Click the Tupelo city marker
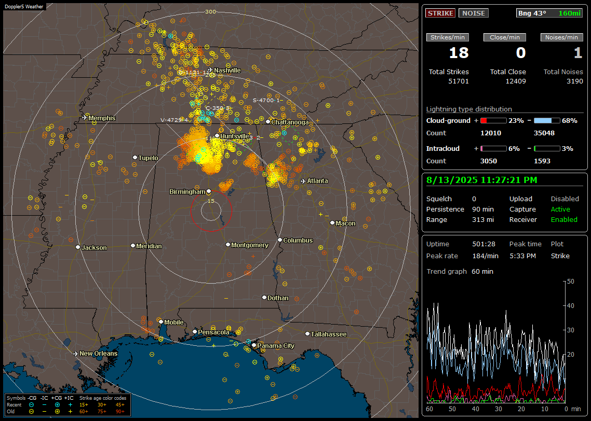591x421 pixels. [135, 158]
